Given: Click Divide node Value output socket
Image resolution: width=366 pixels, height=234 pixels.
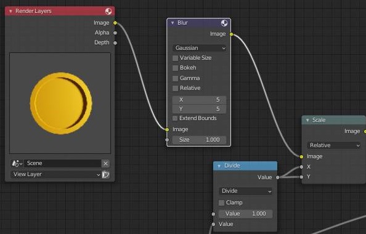Looking at the screenshot, I should point(277,177).
